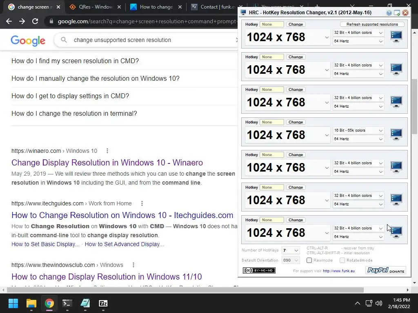418x313 pixels.
Task: Open the Number of HotKeys dropdown
Action: tap(291, 251)
